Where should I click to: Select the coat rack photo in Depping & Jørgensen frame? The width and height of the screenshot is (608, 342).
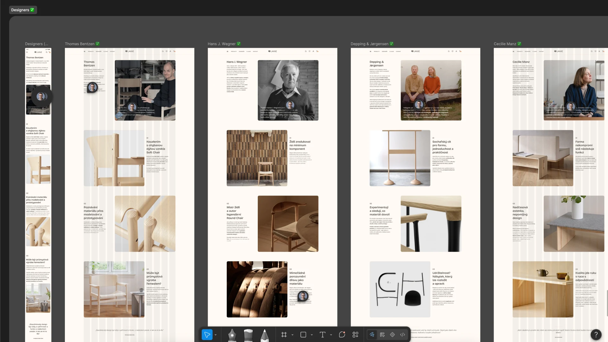pyautogui.click(x=400, y=158)
